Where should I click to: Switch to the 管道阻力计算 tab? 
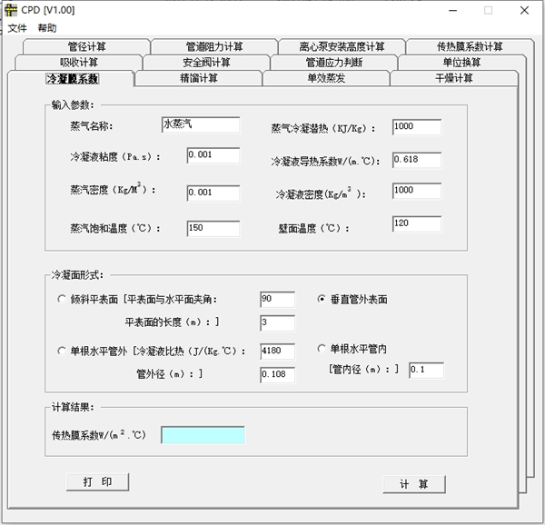coord(214,46)
